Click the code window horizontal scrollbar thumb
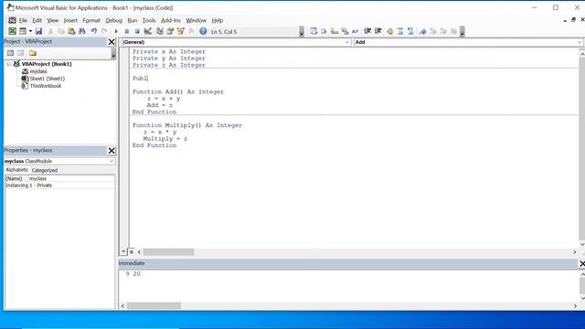585x329 pixels. 168,252
